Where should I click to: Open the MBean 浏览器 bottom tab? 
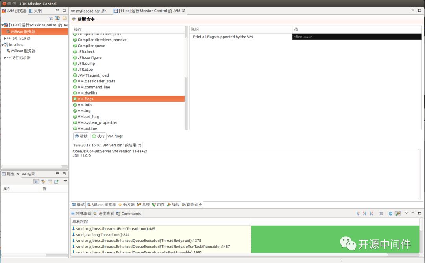(101, 205)
